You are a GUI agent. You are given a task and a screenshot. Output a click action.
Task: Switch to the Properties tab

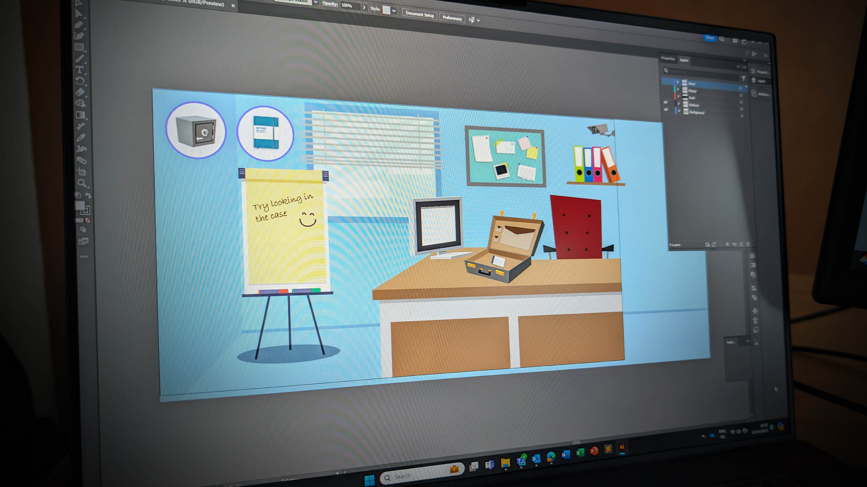click(667, 59)
